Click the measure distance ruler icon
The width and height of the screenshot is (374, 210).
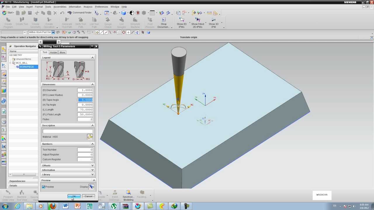(x=209, y=13)
